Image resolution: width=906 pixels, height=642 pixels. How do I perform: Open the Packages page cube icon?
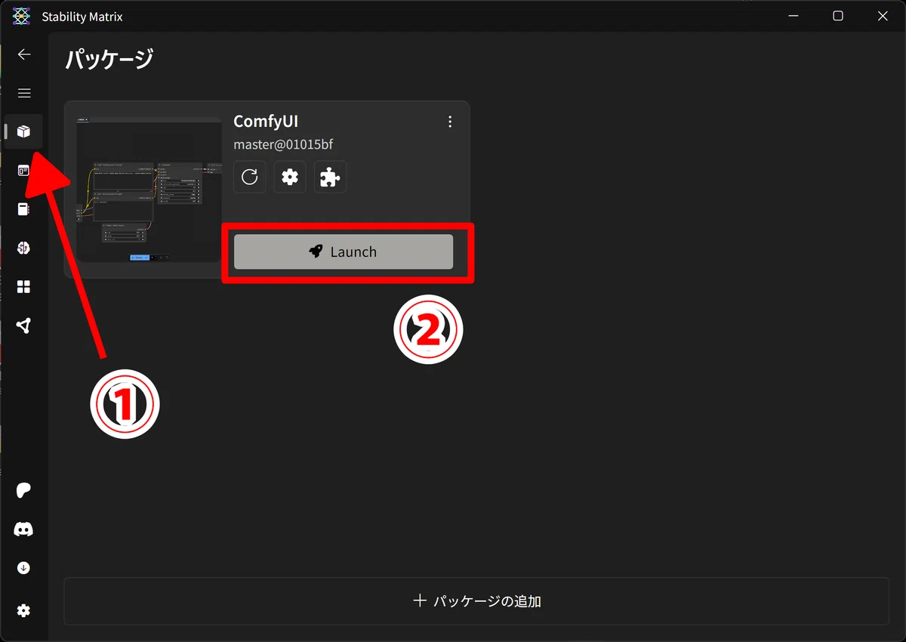pos(24,132)
